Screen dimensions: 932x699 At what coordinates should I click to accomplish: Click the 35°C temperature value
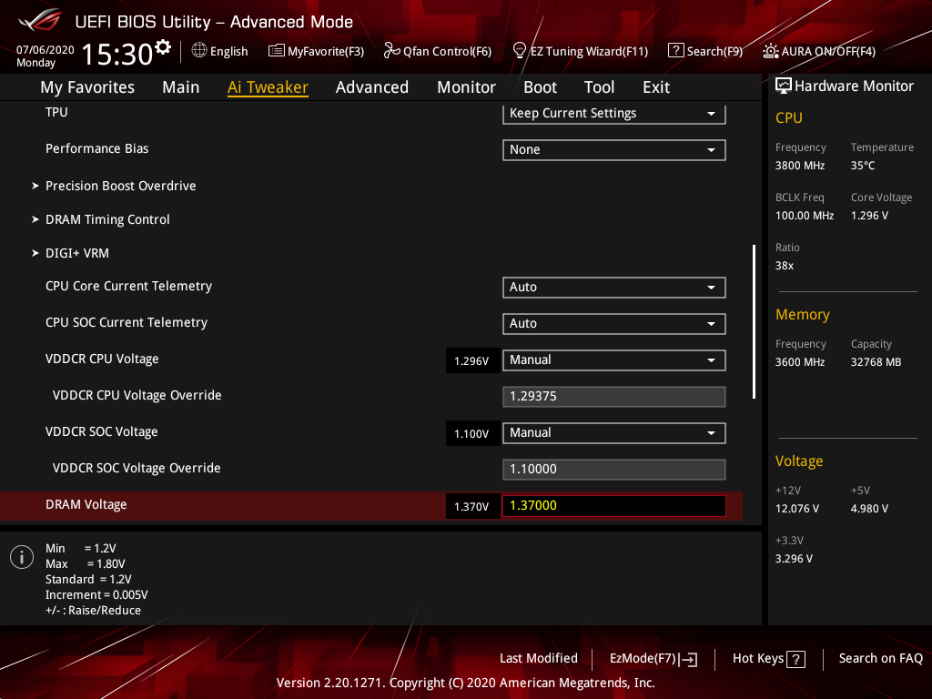[863, 166]
